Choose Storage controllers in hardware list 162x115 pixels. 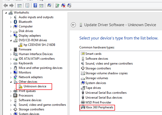click(x=98, y=68)
